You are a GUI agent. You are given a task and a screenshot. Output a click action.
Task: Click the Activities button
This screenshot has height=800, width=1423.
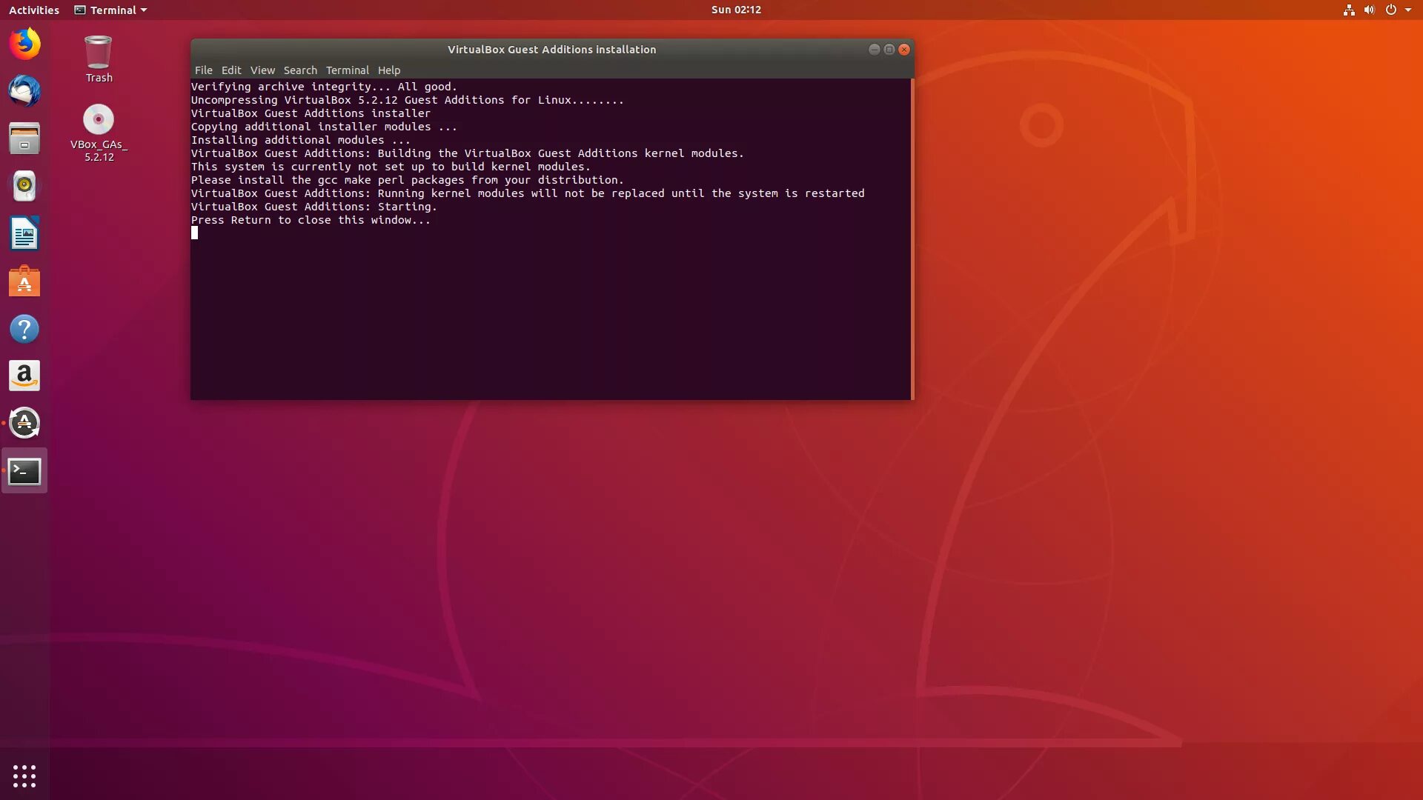pos(33,10)
